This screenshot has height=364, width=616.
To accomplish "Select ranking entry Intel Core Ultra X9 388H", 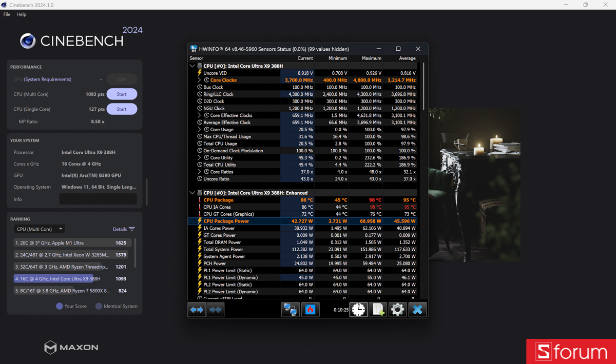I will click(72, 279).
